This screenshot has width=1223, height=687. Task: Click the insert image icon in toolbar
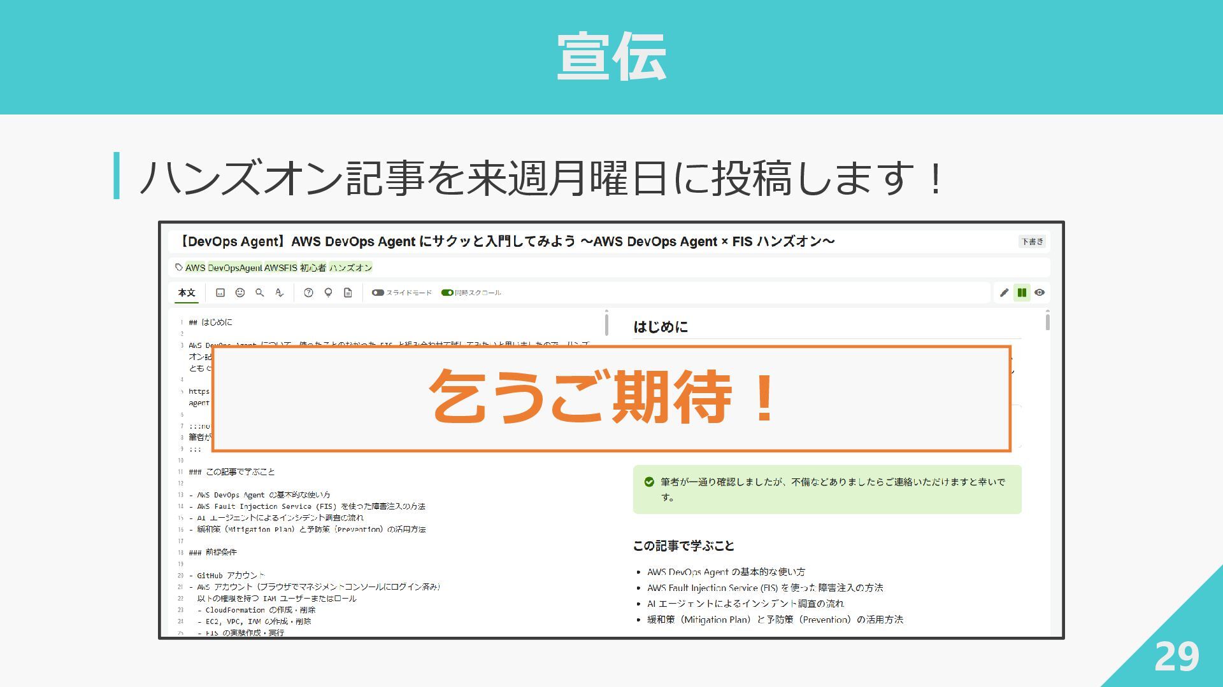pyautogui.click(x=220, y=293)
